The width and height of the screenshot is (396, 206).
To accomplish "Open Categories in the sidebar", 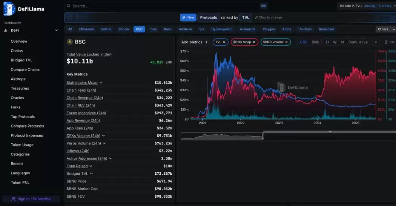I will [20, 154].
